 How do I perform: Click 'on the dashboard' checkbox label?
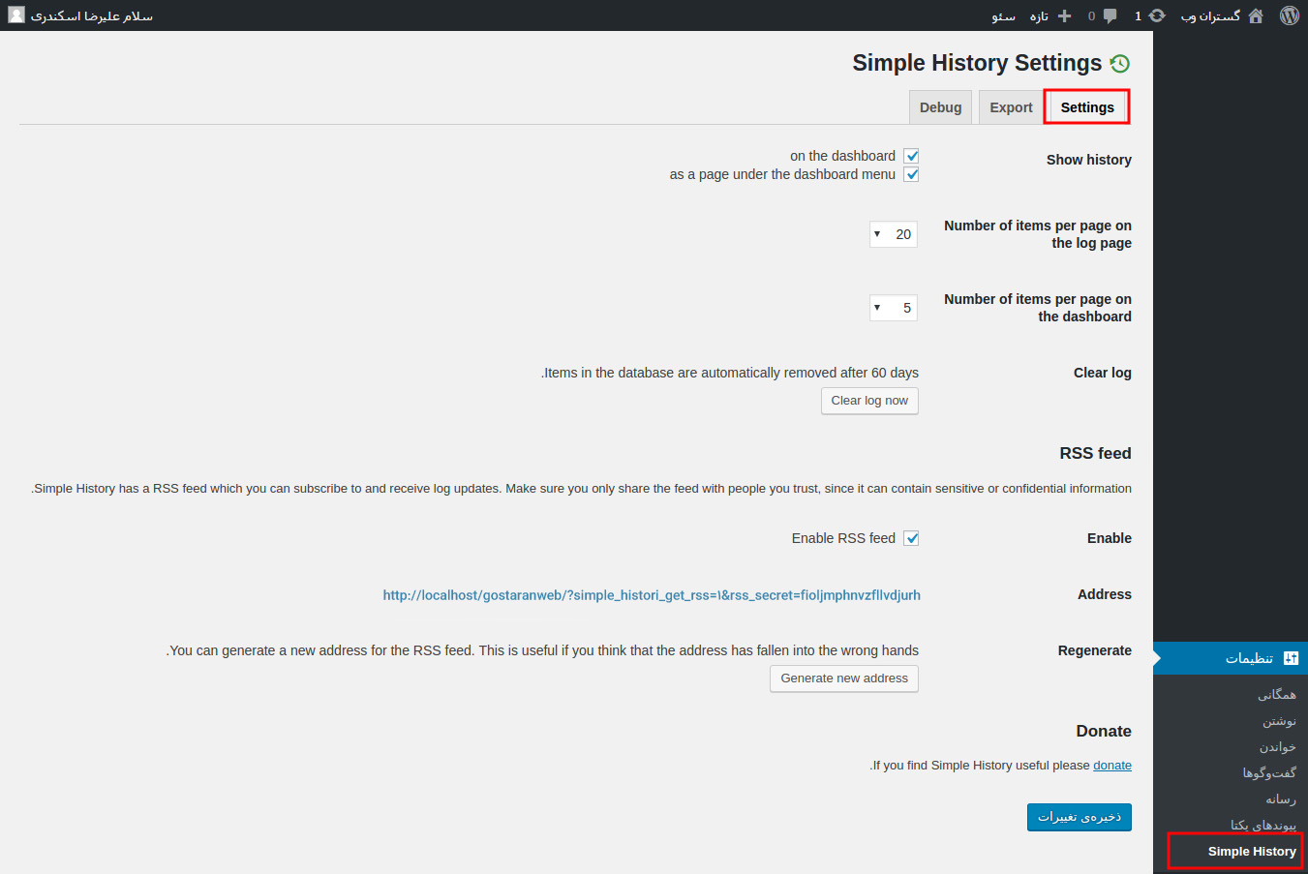(x=842, y=156)
